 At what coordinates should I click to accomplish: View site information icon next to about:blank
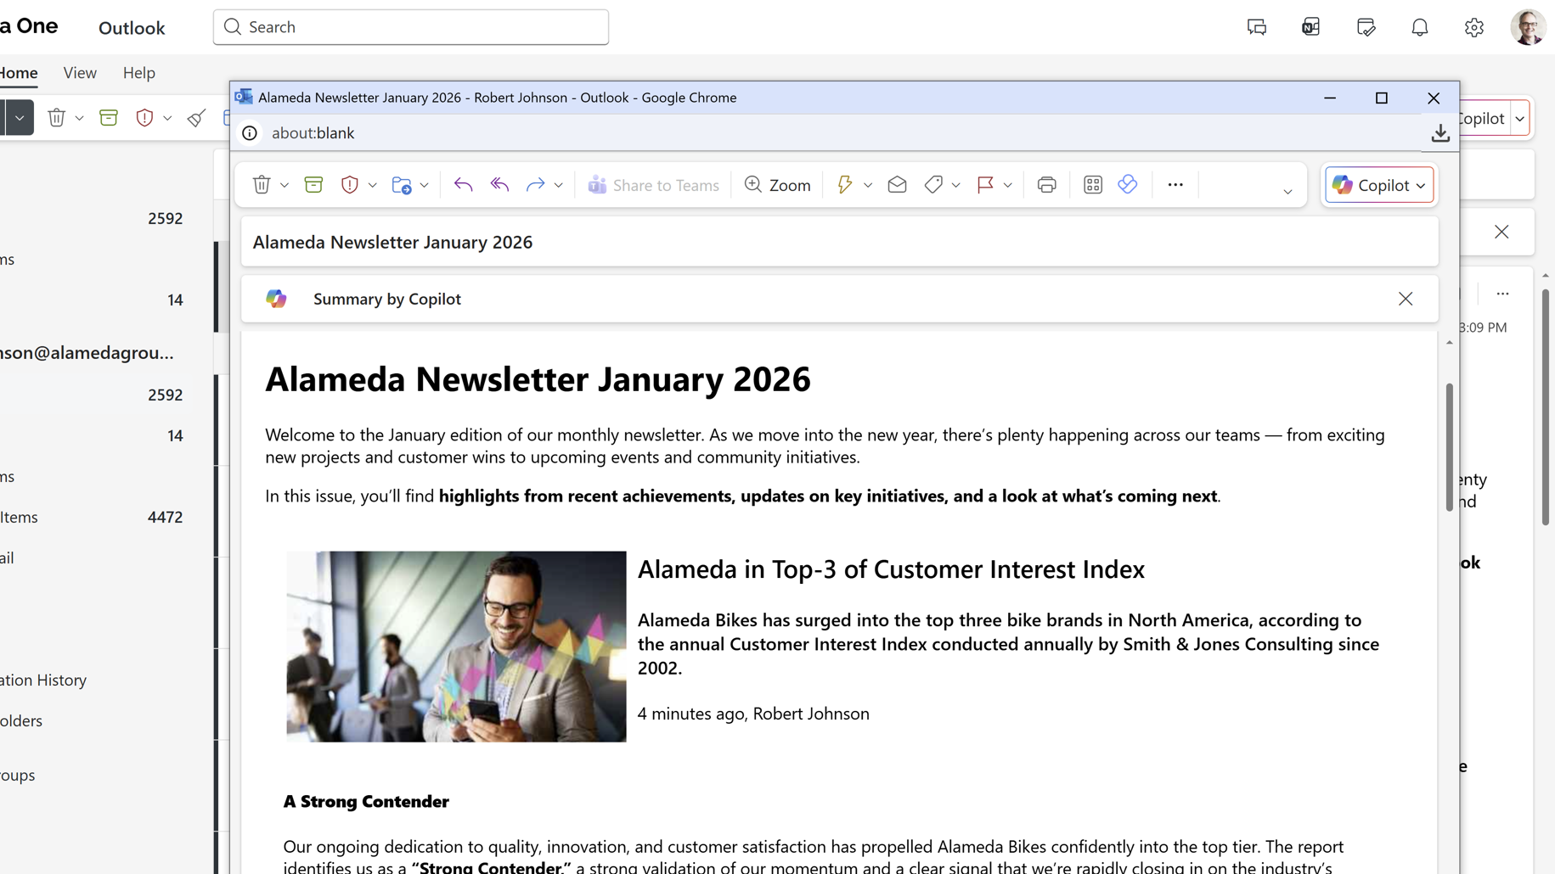pos(250,133)
